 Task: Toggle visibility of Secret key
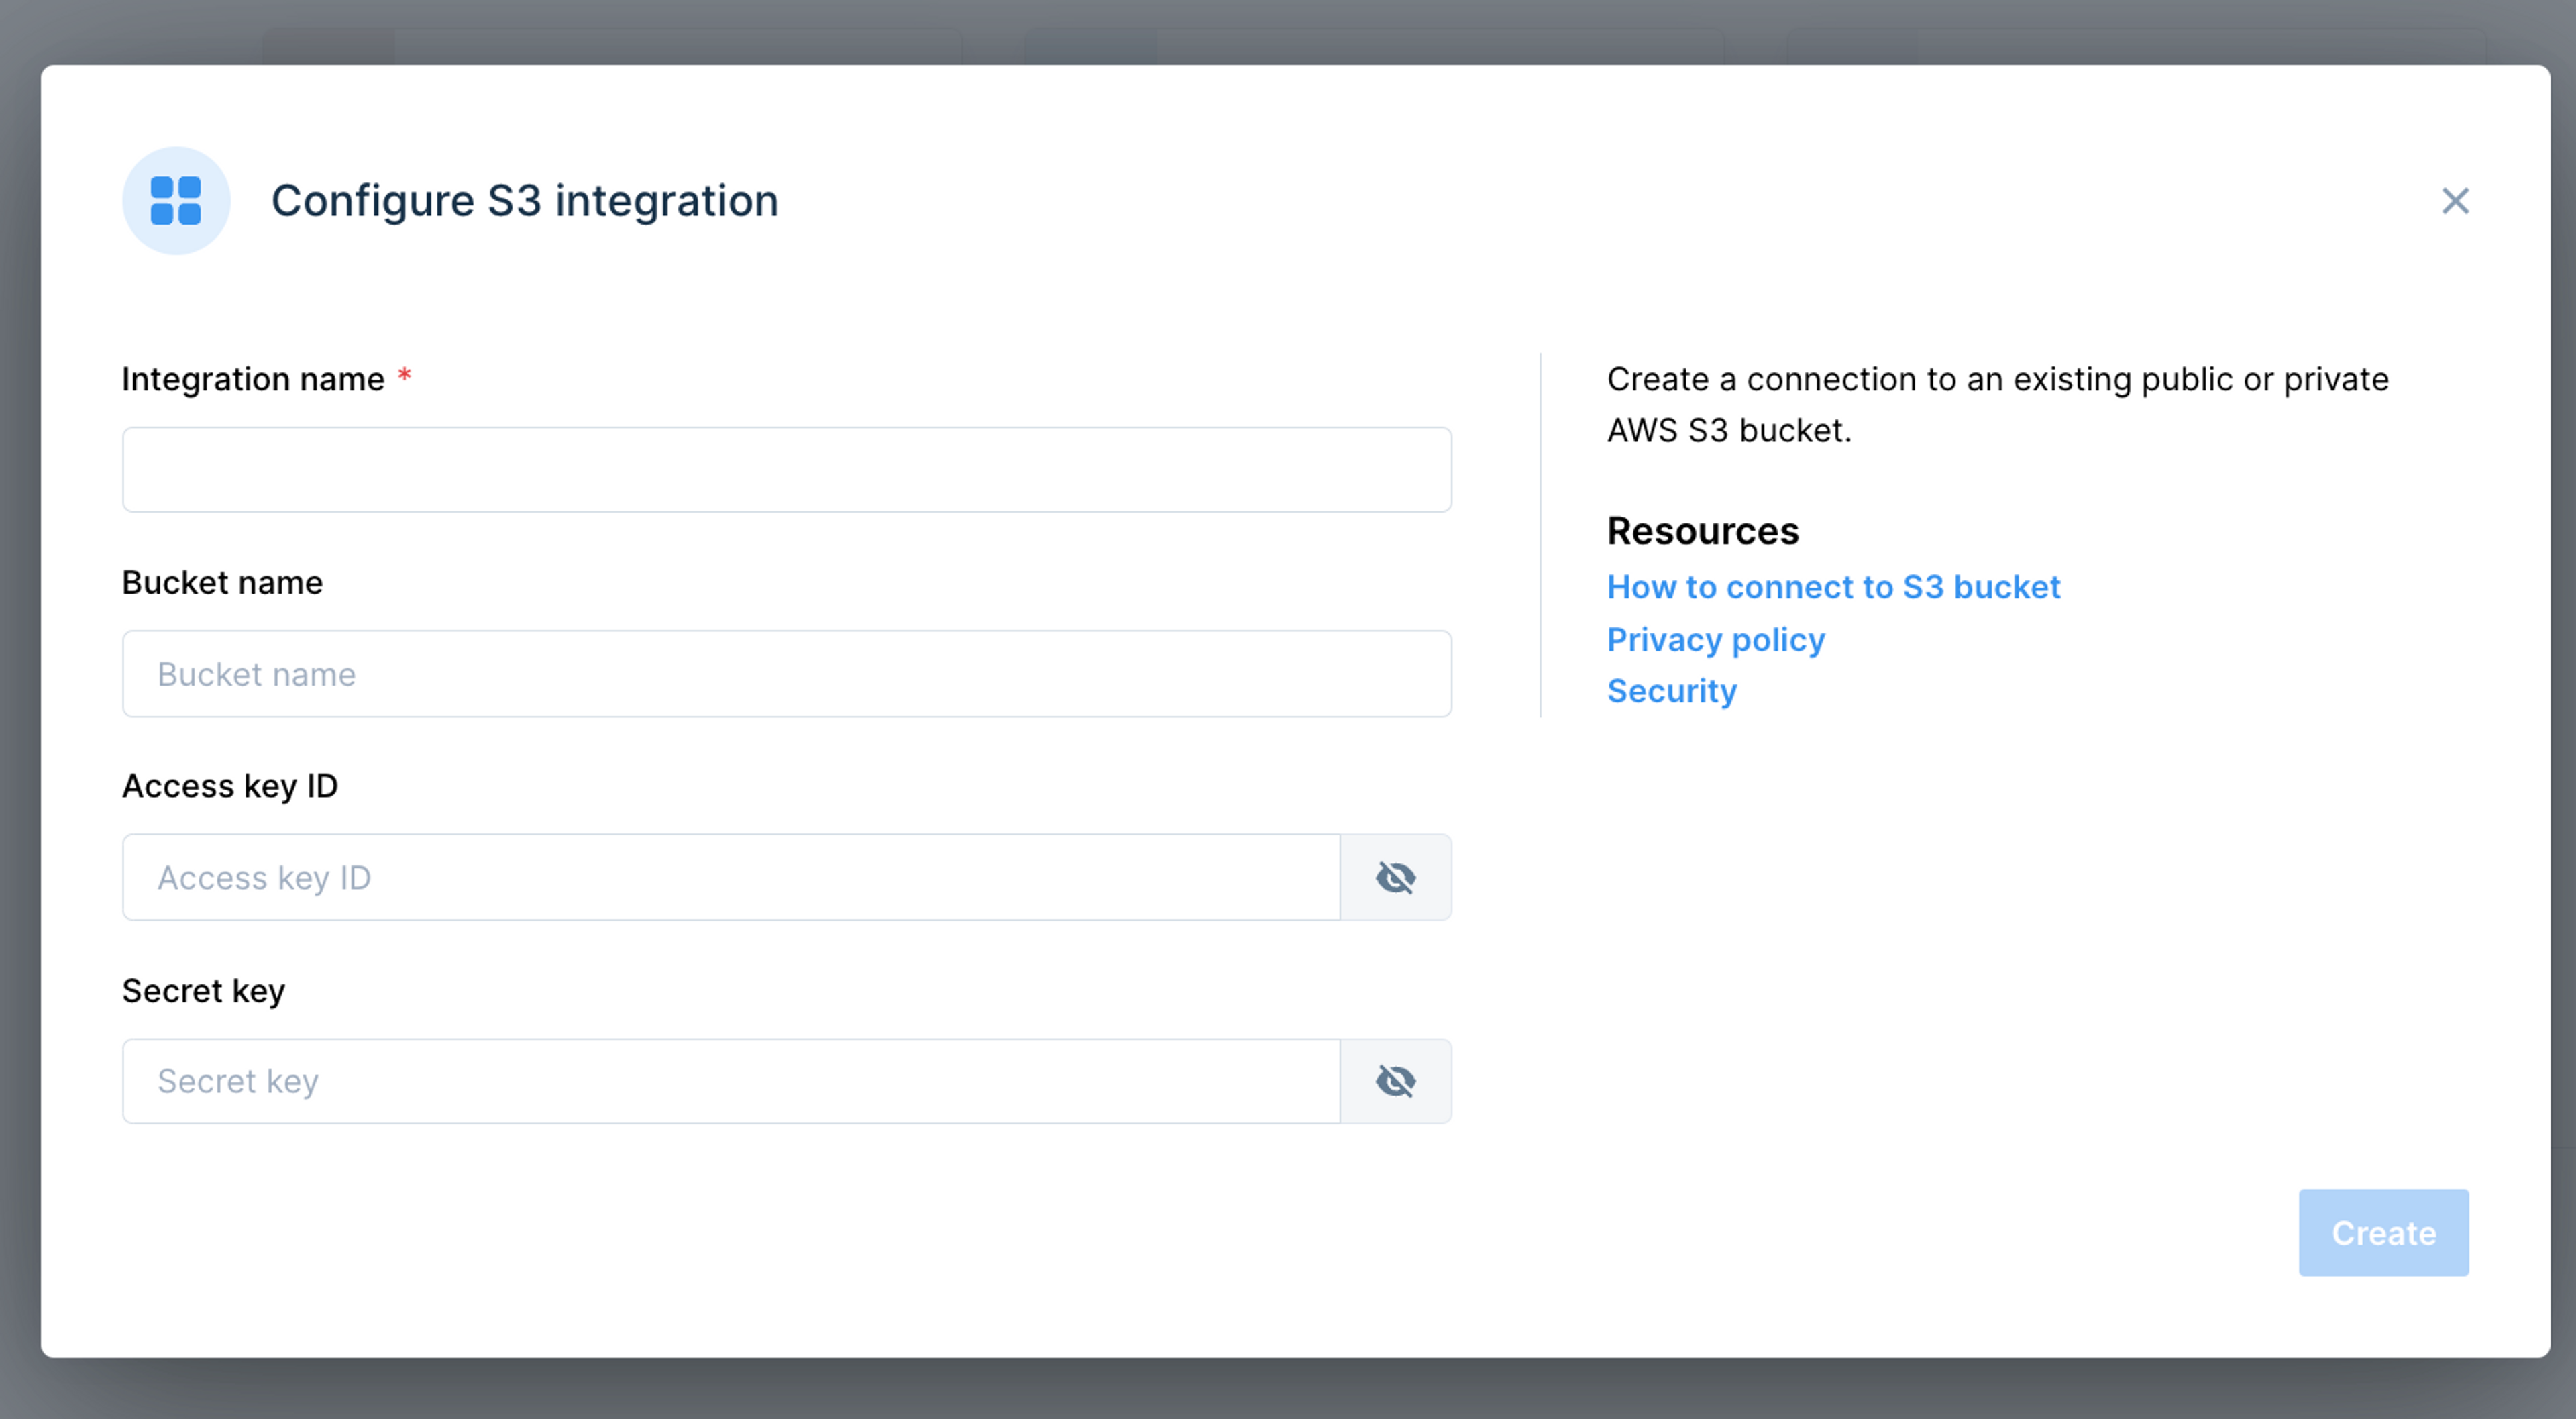coord(1396,1081)
